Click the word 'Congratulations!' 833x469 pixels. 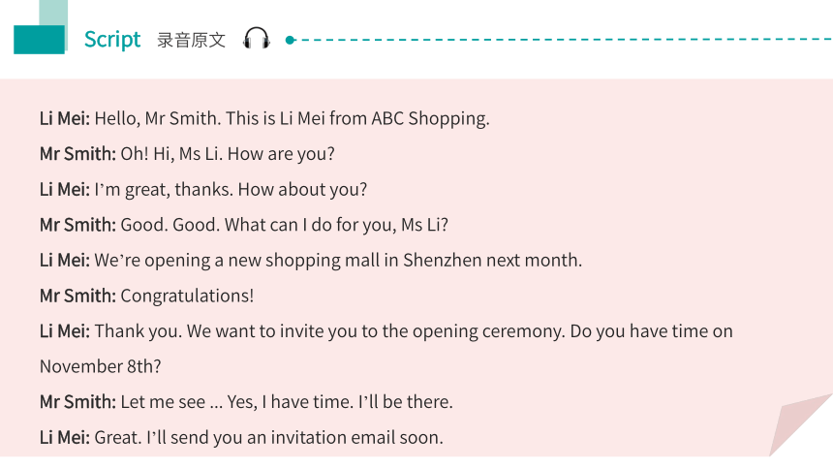pyautogui.click(x=187, y=297)
